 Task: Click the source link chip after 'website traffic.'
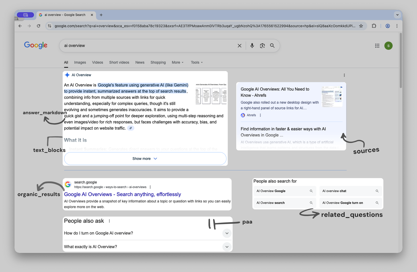(x=131, y=128)
